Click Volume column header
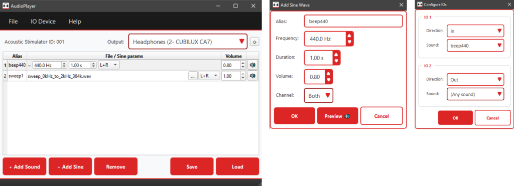 pyautogui.click(x=233, y=56)
